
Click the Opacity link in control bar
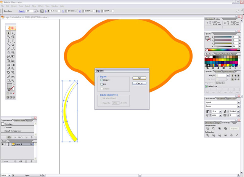(22, 11)
